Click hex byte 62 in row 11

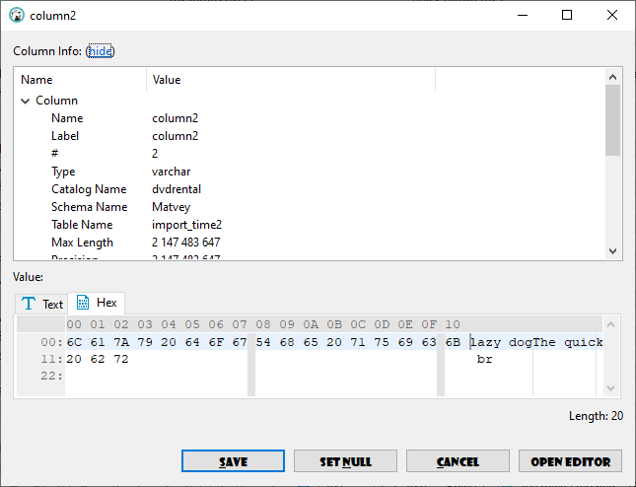pyautogui.click(x=98, y=359)
